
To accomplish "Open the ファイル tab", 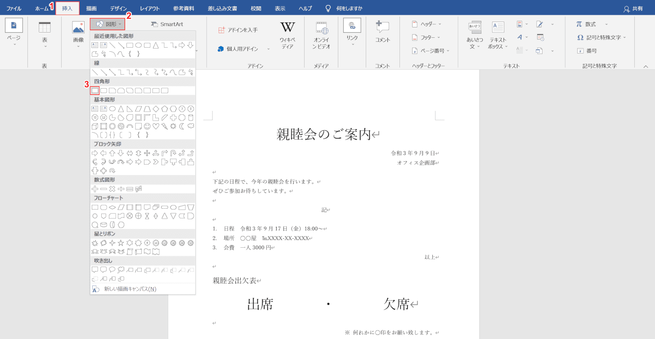I will [x=13, y=8].
